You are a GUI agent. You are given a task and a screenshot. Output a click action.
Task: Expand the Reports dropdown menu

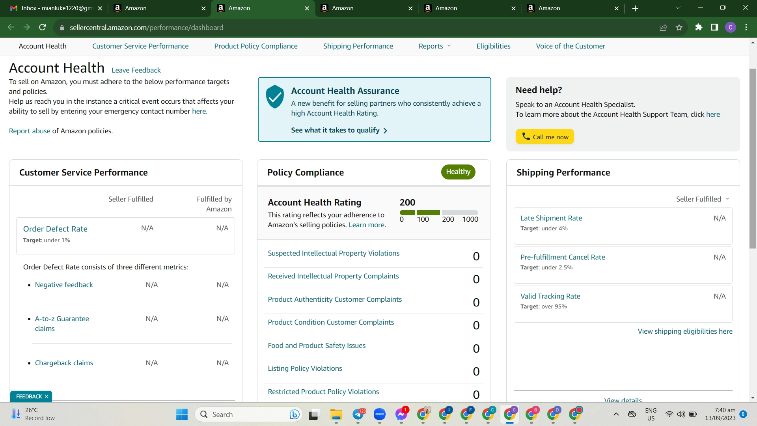[434, 46]
